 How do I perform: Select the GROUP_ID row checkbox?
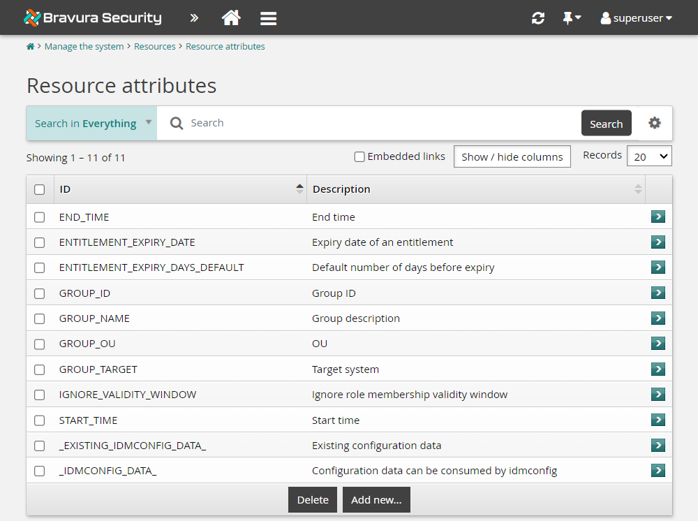(x=39, y=293)
